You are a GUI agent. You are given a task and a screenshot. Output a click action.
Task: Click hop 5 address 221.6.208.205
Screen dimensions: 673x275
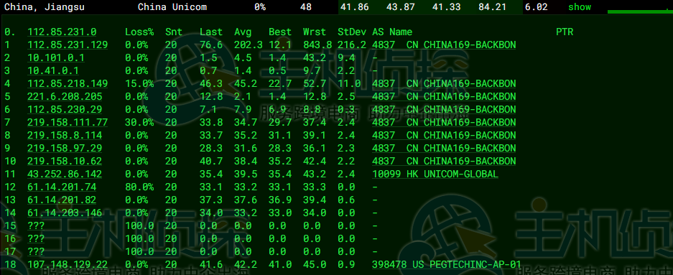[x=65, y=96]
